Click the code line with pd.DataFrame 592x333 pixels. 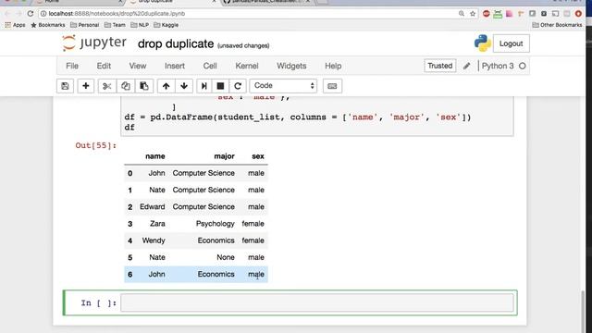(298, 117)
